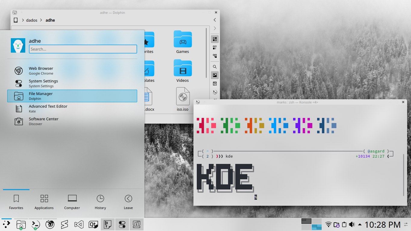Expand breadcrumb chevron before adhe
The width and height of the screenshot is (411, 231).
(x=42, y=20)
